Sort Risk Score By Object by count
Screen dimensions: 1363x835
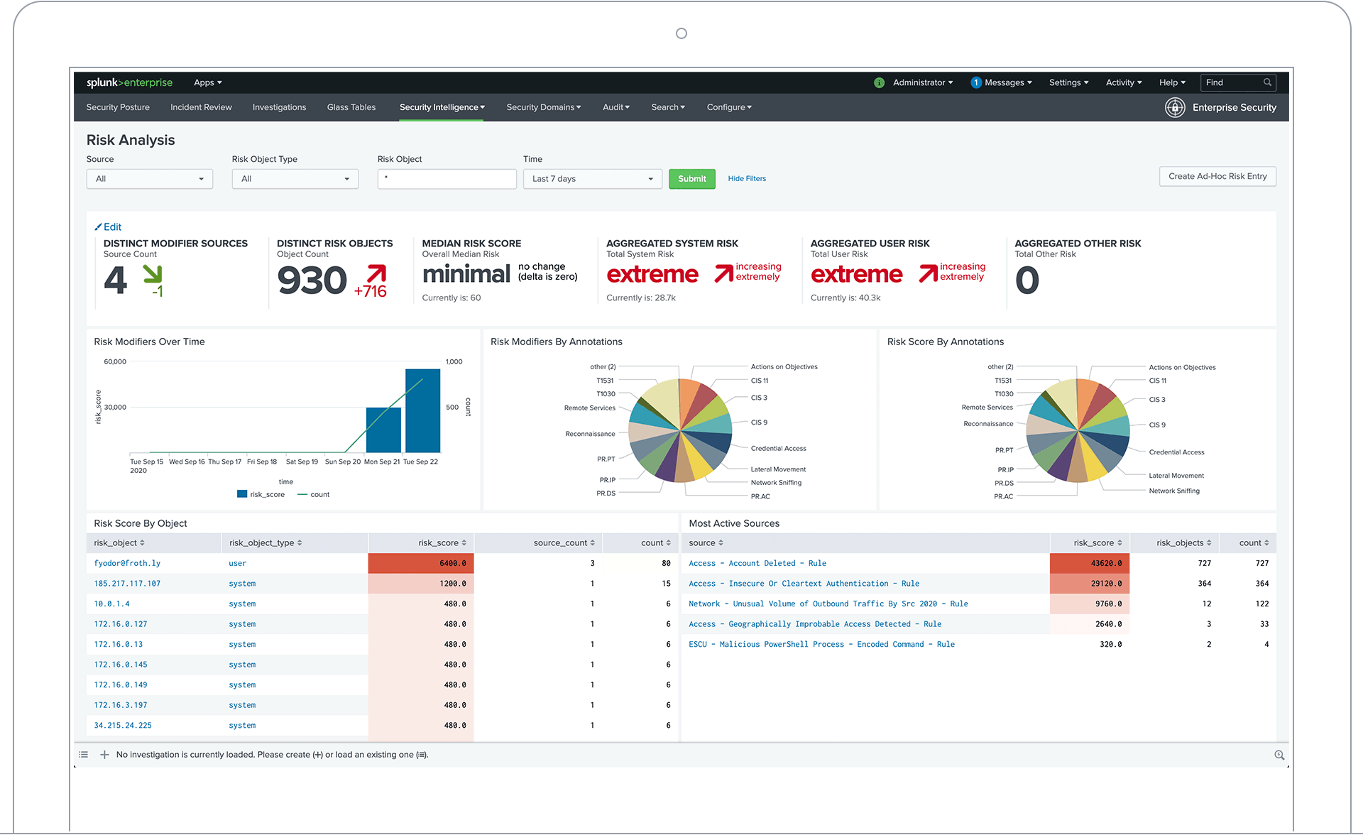656,542
